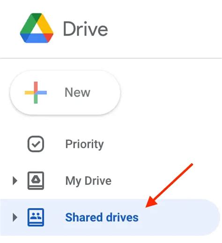Click the Drive wordmark text
Image resolution: width=222 pixels, height=243 pixels.
[x=86, y=29]
